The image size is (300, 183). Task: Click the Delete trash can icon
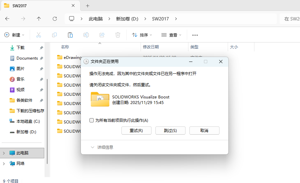tap(118, 35)
